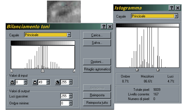Click Reimposta tutto button
186x111 pixels.
tap(97, 103)
